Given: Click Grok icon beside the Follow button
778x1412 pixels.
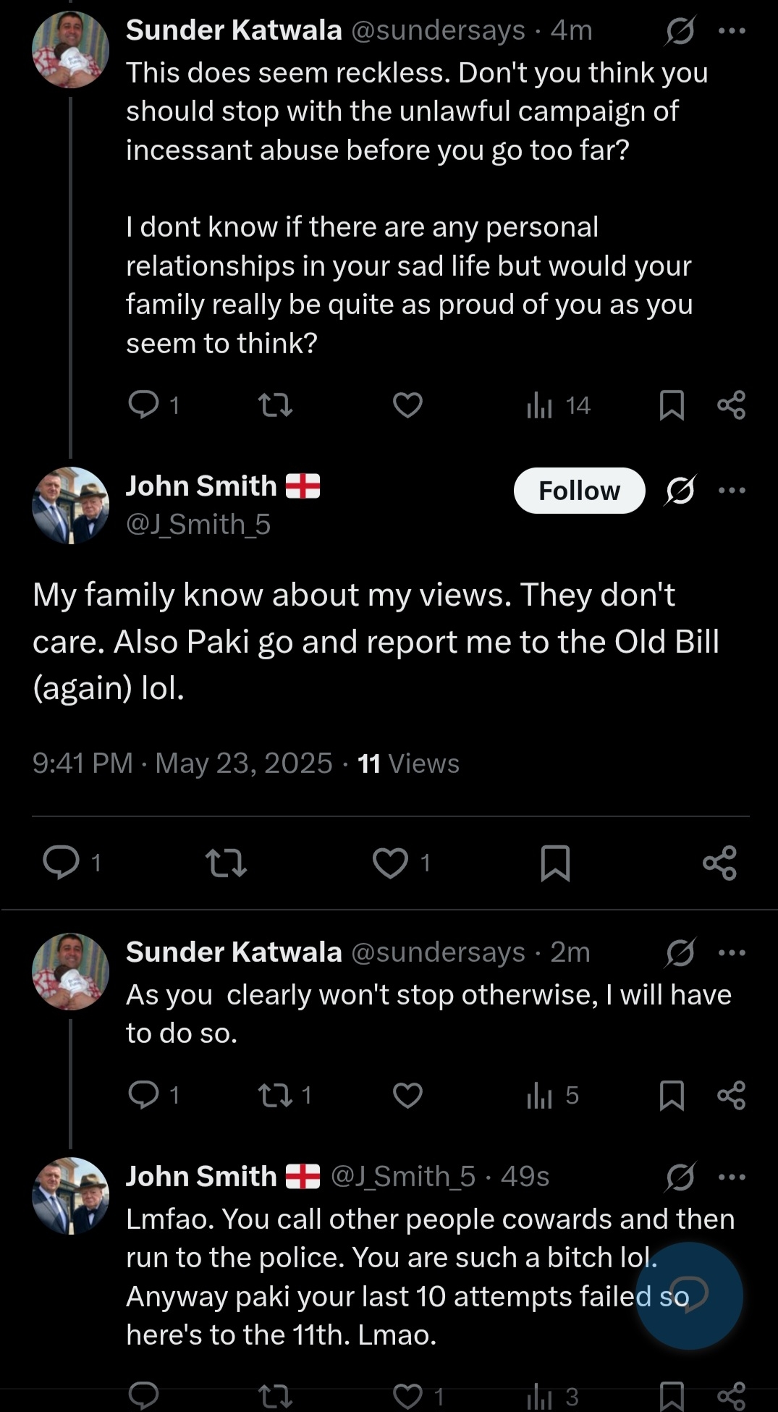Looking at the screenshot, I should click(x=680, y=491).
